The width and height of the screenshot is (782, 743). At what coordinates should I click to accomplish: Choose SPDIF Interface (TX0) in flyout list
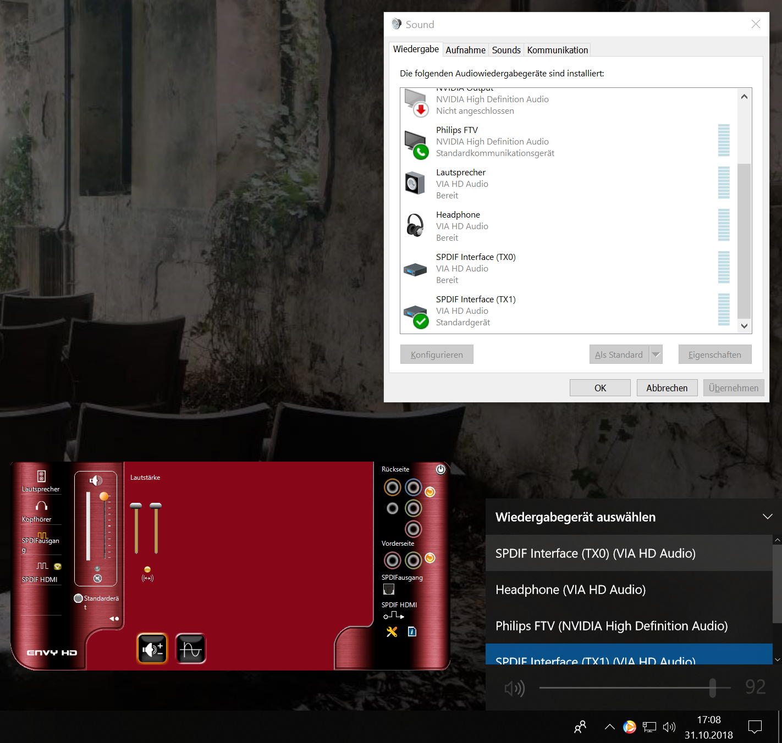point(629,553)
